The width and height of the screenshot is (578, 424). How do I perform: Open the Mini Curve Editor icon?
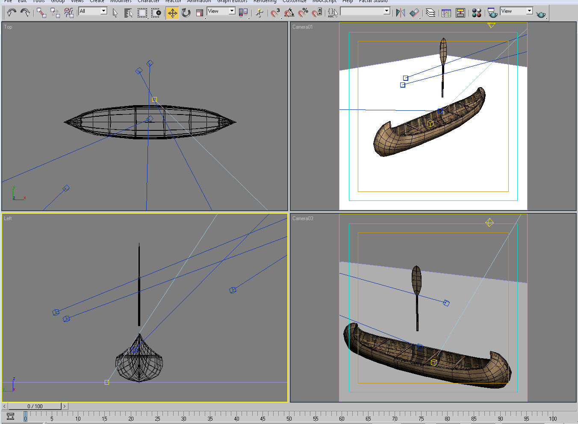10,416
